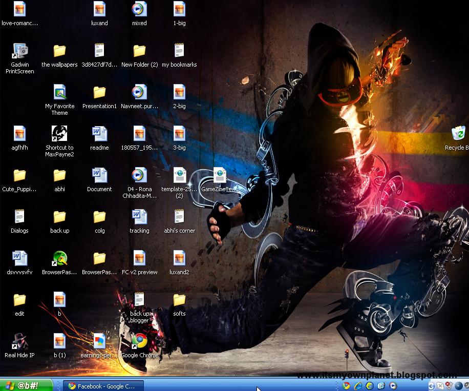Launch Internet Explorer from the quick launch bar

point(358,385)
